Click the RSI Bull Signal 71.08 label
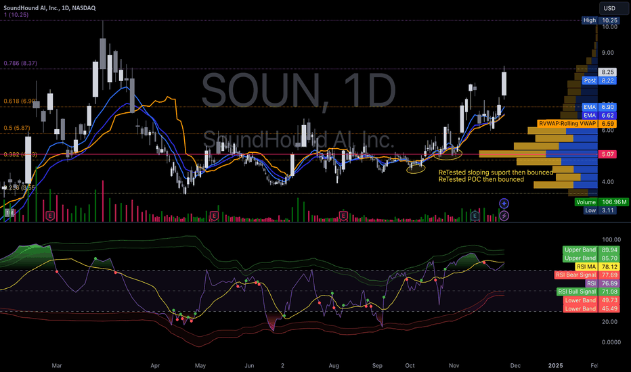 [x=588, y=292]
